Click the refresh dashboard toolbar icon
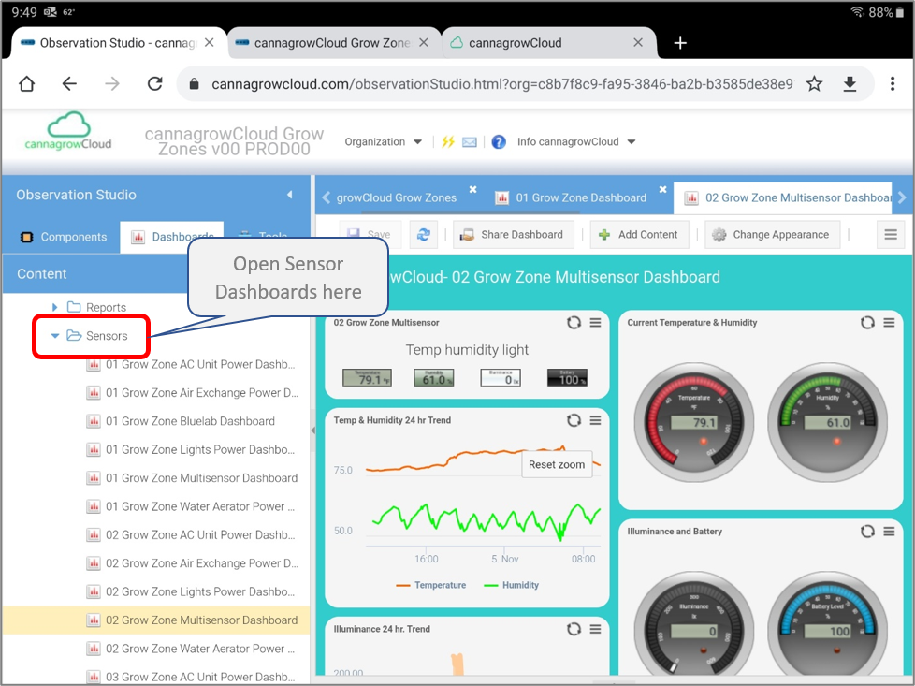 point(424,235)
